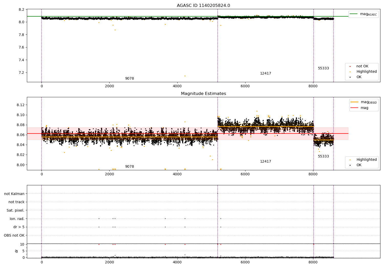Image resolution: width=384 pixels, height=268 pixels.
Task: Click the orange line sample for mag OBSID
Action: click(x=354, y=102)
